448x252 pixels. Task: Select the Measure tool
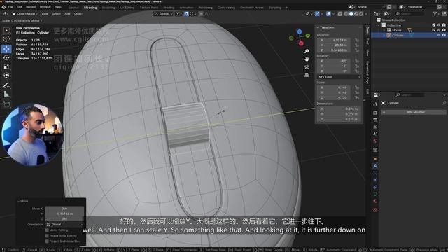tap(6, 94)
